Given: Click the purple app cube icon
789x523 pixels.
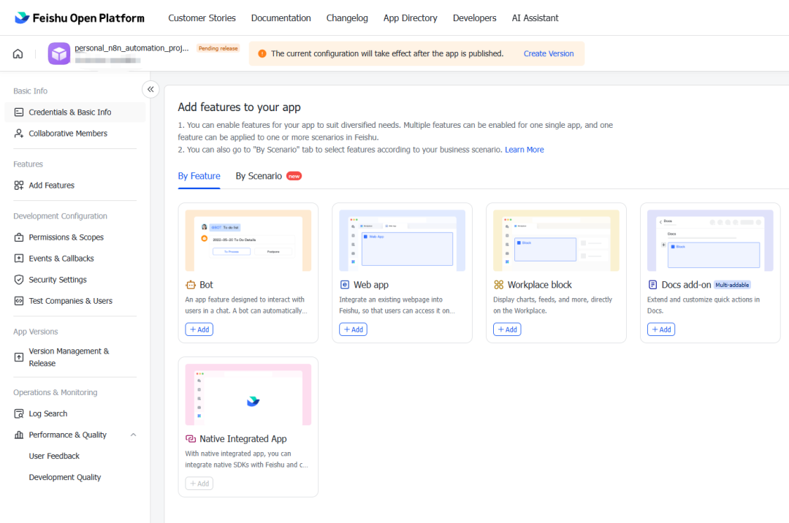Looking at the screenshot, I should coord(59,53).
